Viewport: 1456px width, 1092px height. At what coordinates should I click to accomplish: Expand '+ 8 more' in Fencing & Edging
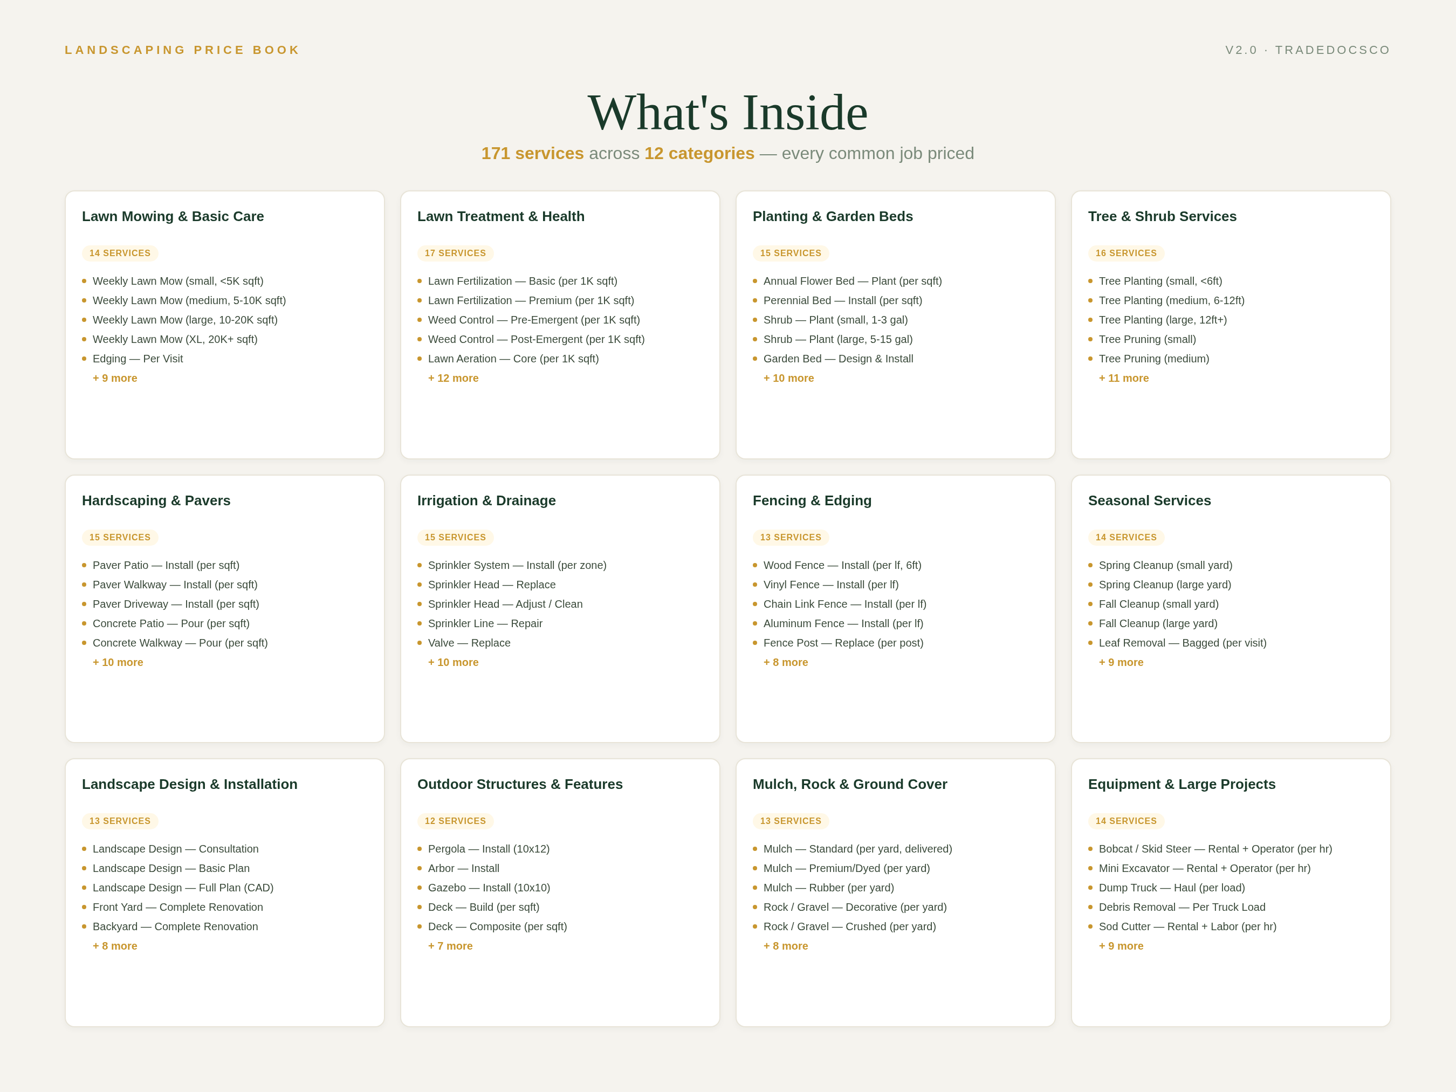(x=786, y=662)
